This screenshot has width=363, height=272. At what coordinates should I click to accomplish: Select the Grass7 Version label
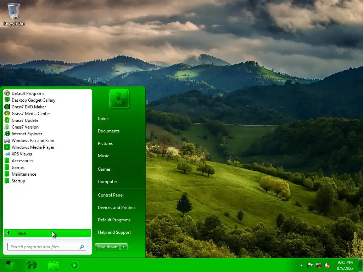(x=25, y=127)
